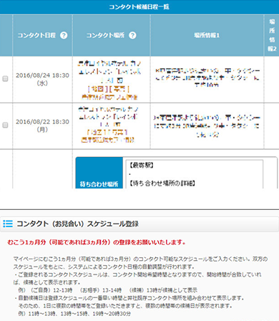Open help icon beside コンタクト場所 header
Image resolution: width=279 pixels, height=321 pixels.
pos(132,35)
